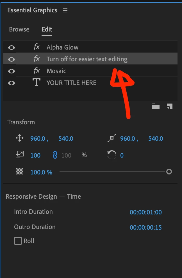Edit the Anchor Point Y value
The image size is (182, 278).
click(156, 139)
